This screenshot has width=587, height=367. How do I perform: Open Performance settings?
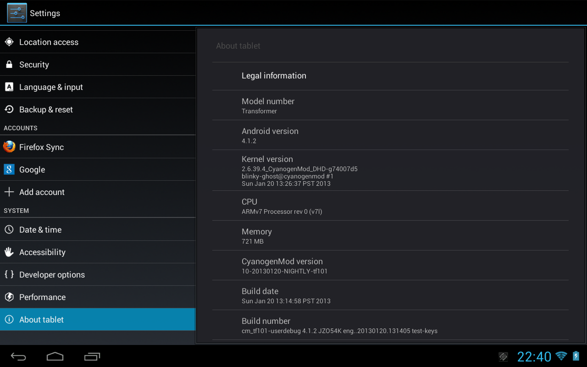(98, 297)
